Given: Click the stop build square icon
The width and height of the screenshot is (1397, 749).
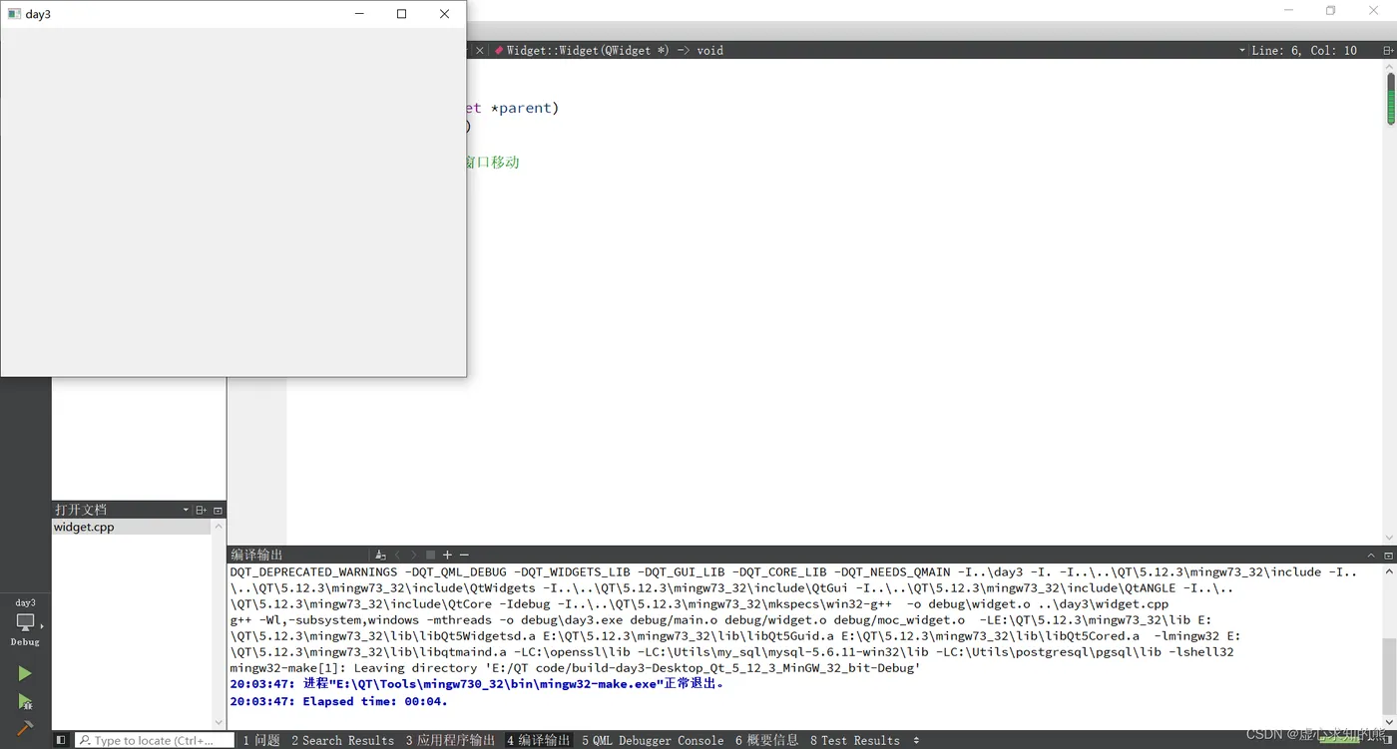Looking at the screenshot, I should pos(430,555).
